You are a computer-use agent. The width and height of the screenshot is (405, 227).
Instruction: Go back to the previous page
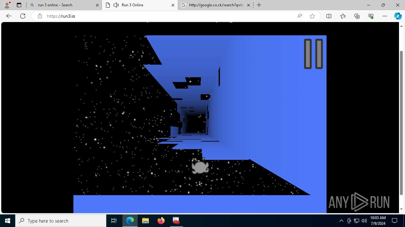click(9, 16)
